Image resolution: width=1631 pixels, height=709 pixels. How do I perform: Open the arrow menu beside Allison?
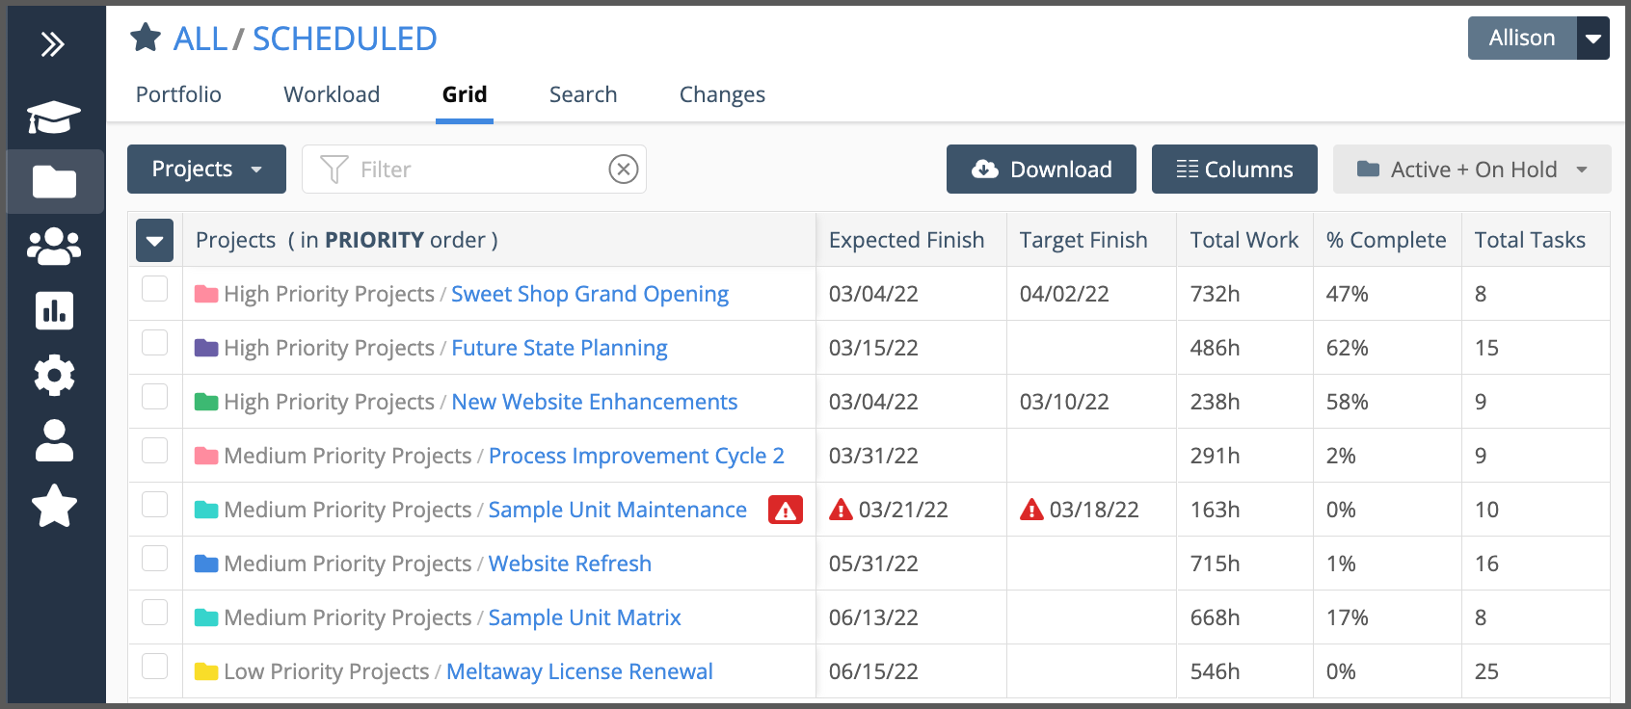tap(1593, 39)
